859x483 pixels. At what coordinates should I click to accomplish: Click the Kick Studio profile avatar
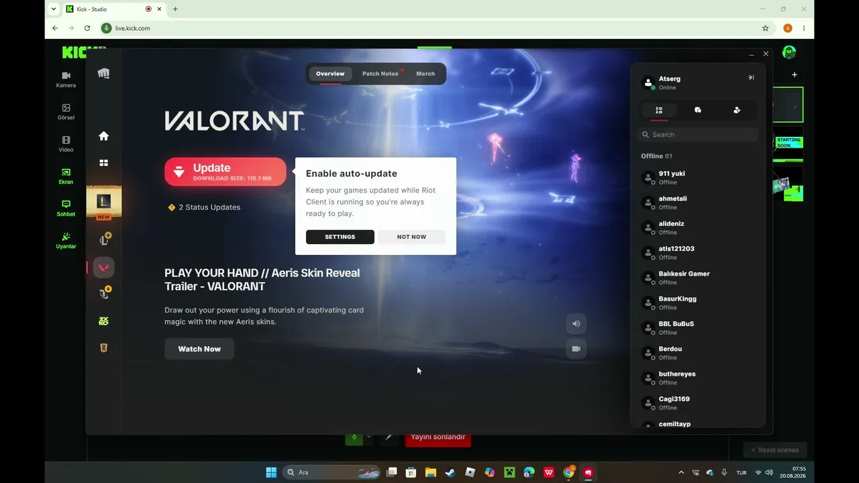789,52
